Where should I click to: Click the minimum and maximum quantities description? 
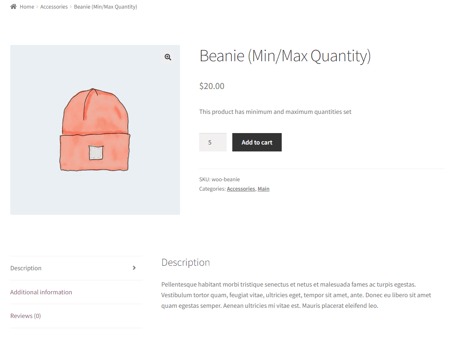275,112
